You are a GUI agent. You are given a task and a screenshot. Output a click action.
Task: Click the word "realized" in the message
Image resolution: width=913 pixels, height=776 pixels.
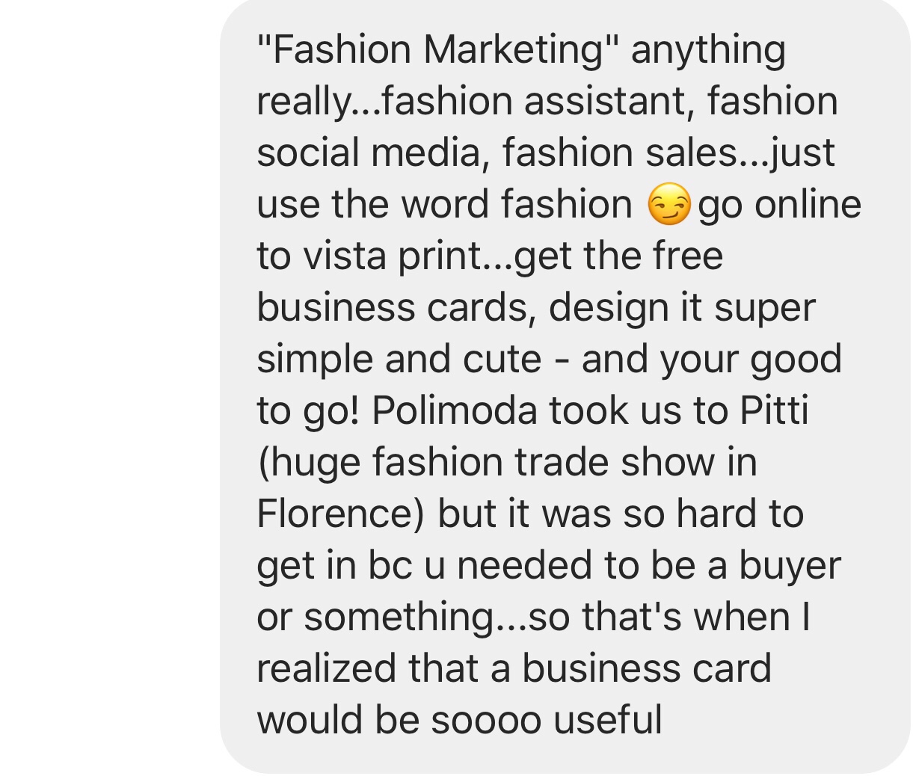pos(325,668)
